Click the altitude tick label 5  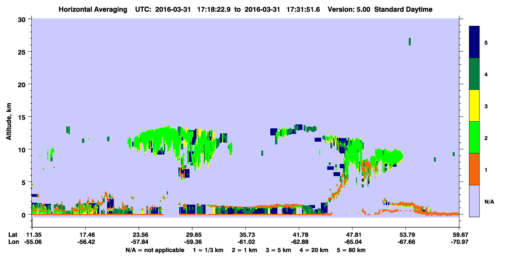pos(25,182)
